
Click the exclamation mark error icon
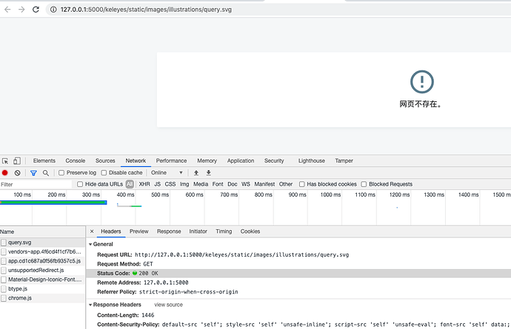tap(421, 81)
